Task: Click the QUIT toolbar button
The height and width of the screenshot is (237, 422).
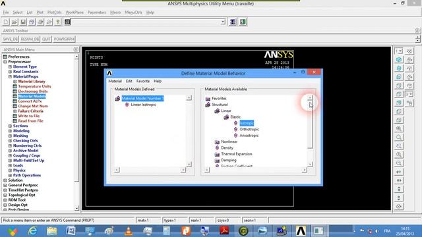Action: click(46, 39)
